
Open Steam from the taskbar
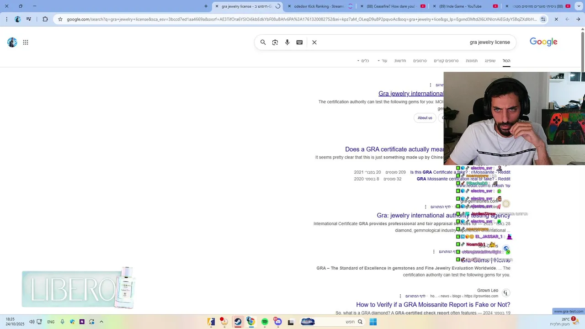238,322
